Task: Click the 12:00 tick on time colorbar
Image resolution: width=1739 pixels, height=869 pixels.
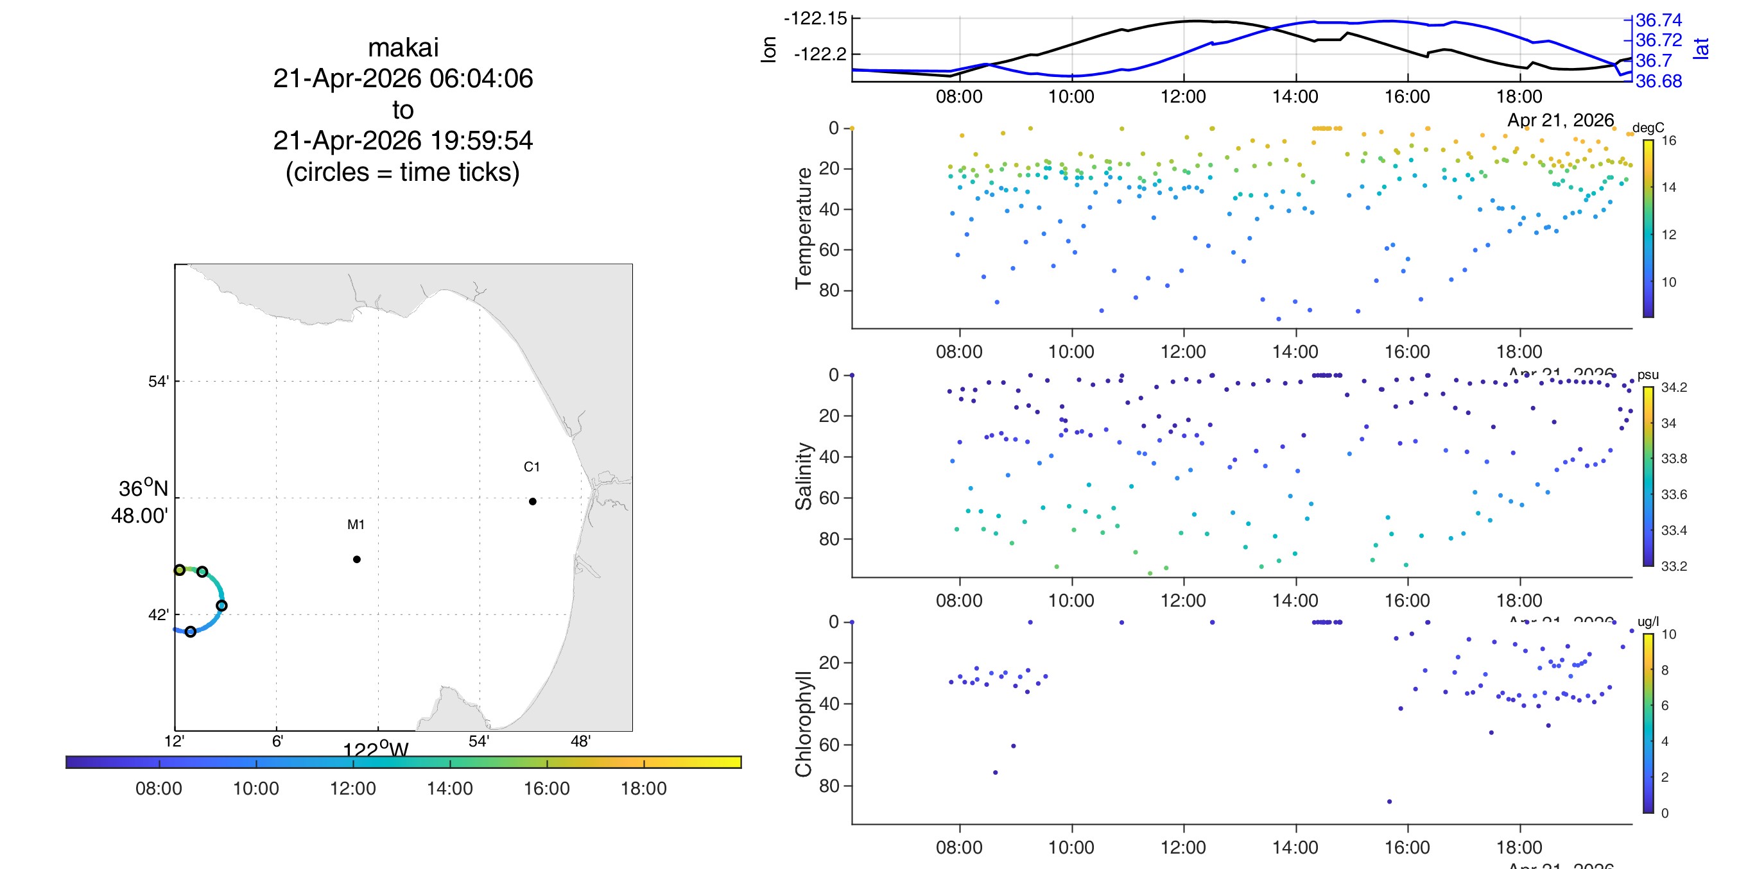Action: coord(352,788)
